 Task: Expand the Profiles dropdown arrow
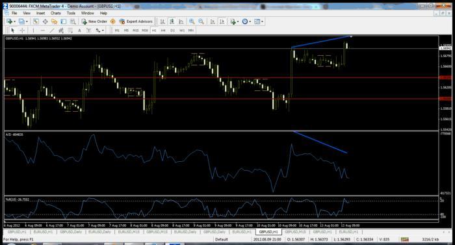coord(27,21)
